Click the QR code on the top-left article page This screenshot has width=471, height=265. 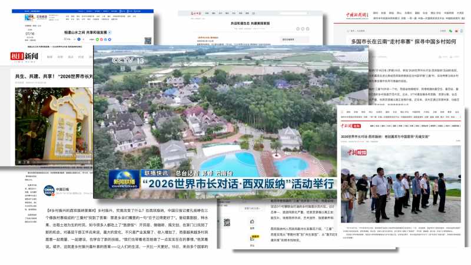[x=148, y=41]
